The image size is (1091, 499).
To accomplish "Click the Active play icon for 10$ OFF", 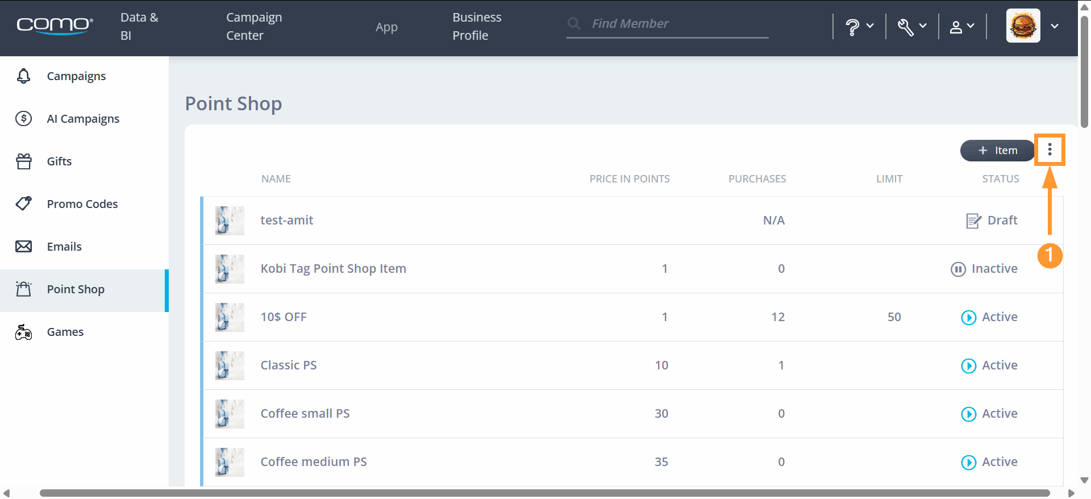I will pos(968,317).
